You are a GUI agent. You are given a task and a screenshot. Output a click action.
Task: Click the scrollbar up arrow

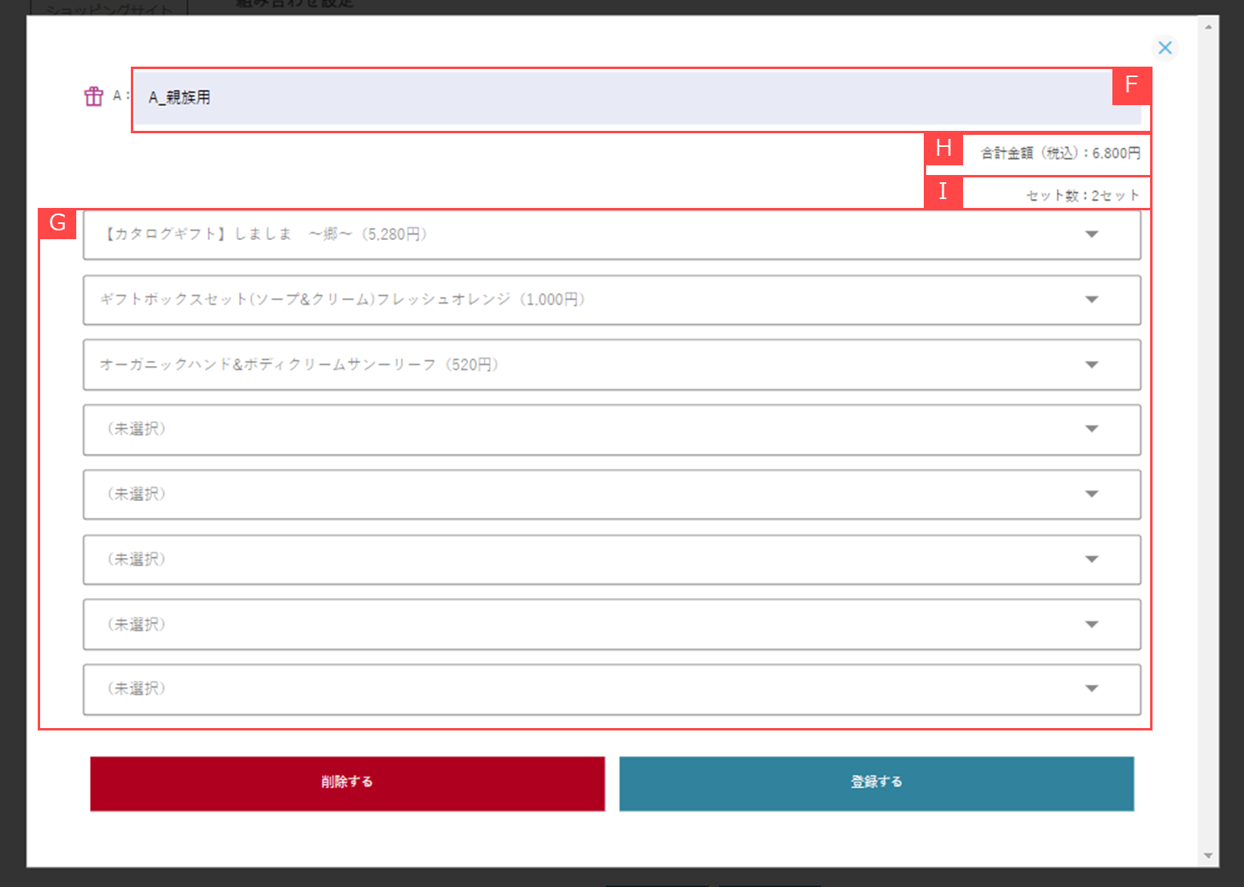pyautogui.click(x=1208, y=26)
